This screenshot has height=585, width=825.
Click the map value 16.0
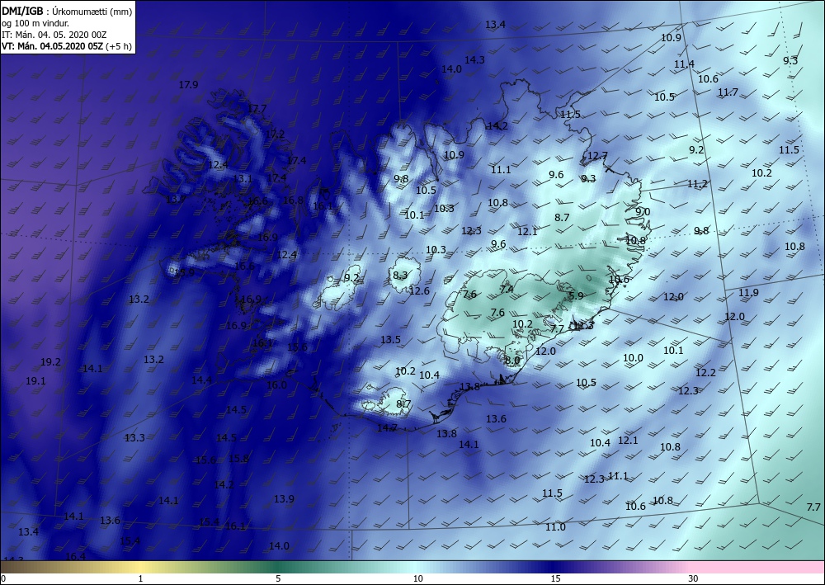(276, 384)
